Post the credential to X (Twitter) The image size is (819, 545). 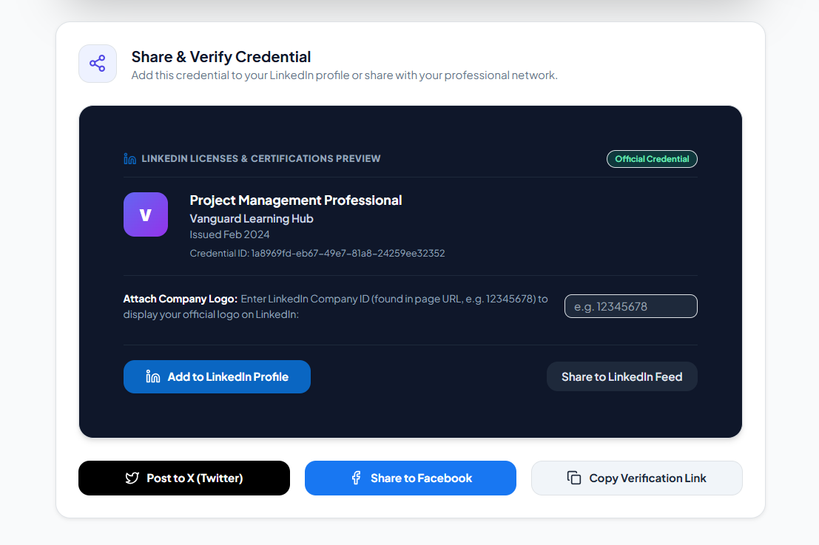pos(184,478)
